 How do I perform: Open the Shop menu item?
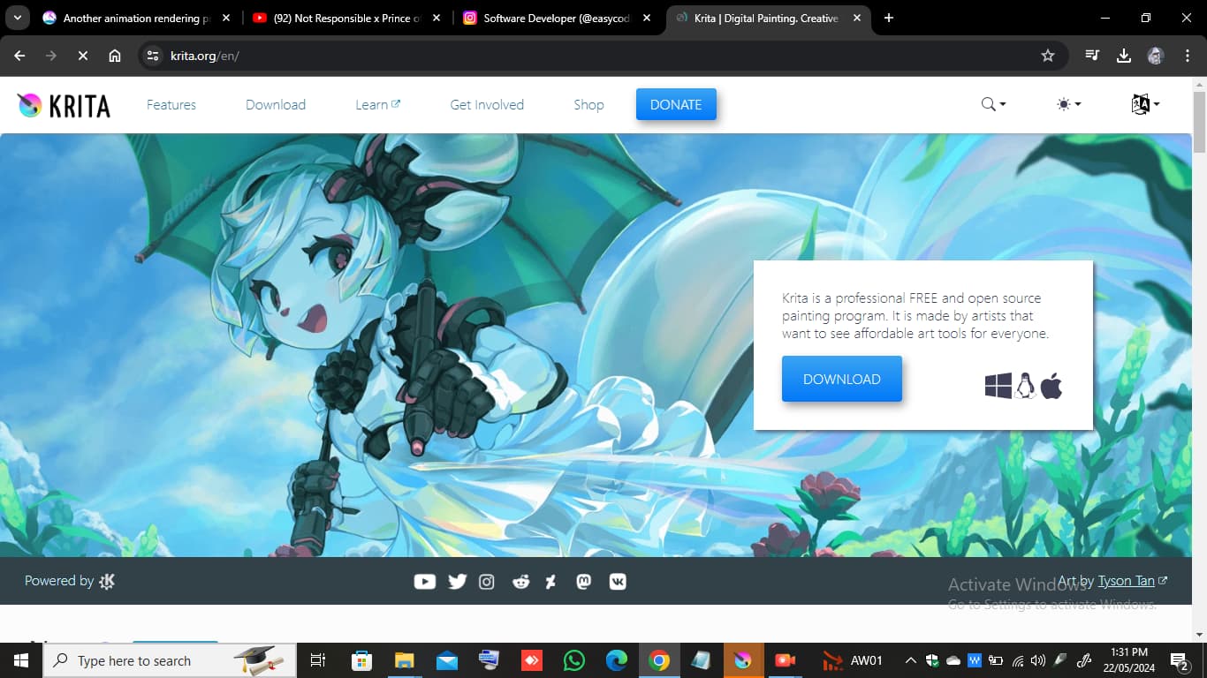point(588,104)
